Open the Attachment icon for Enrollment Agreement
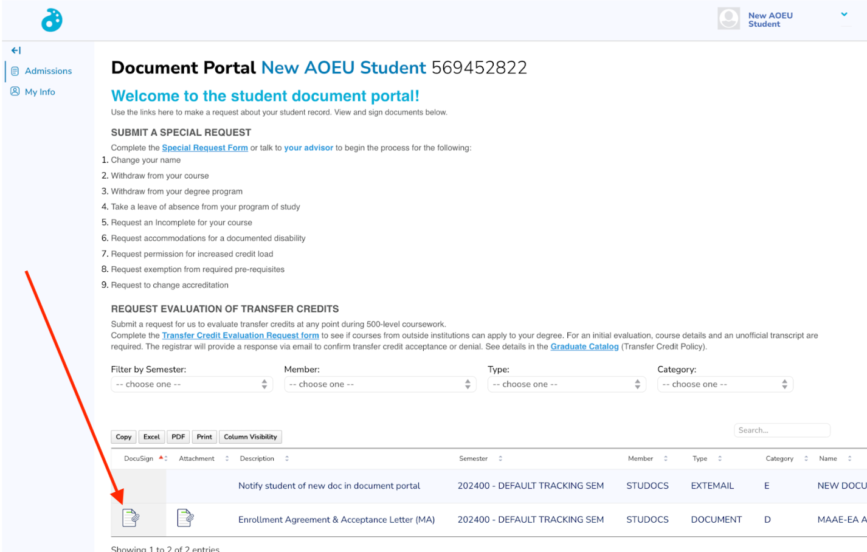This screenshot has height=552, width=867. (x=185, y=518)
